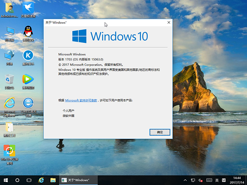Expand the hidden system tray icons chevron
The height and width of the screenshot is (185, 247).
(185, 180)
